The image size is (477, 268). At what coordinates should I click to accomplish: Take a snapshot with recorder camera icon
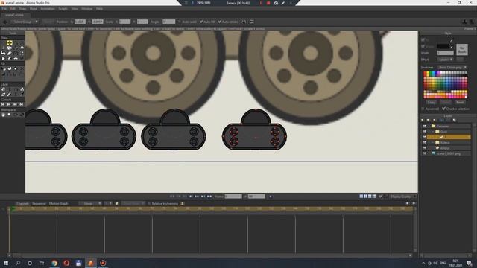click(x=276, y=3)
